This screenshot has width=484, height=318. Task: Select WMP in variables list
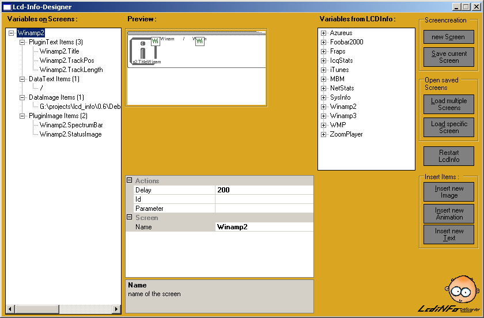coord(338,125)
